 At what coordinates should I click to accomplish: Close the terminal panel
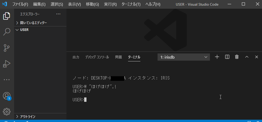(x=256, y=57)
